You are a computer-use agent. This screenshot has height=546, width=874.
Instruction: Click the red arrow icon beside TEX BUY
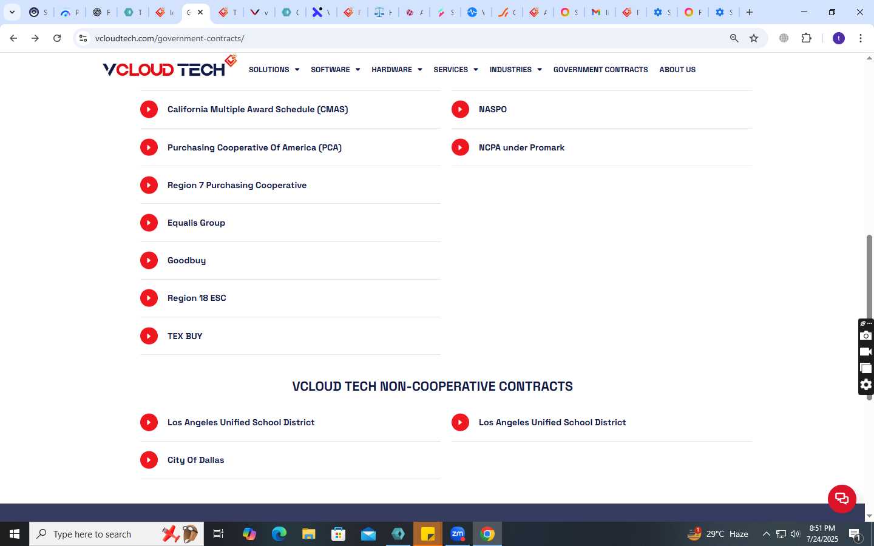(x=149, y=336)
